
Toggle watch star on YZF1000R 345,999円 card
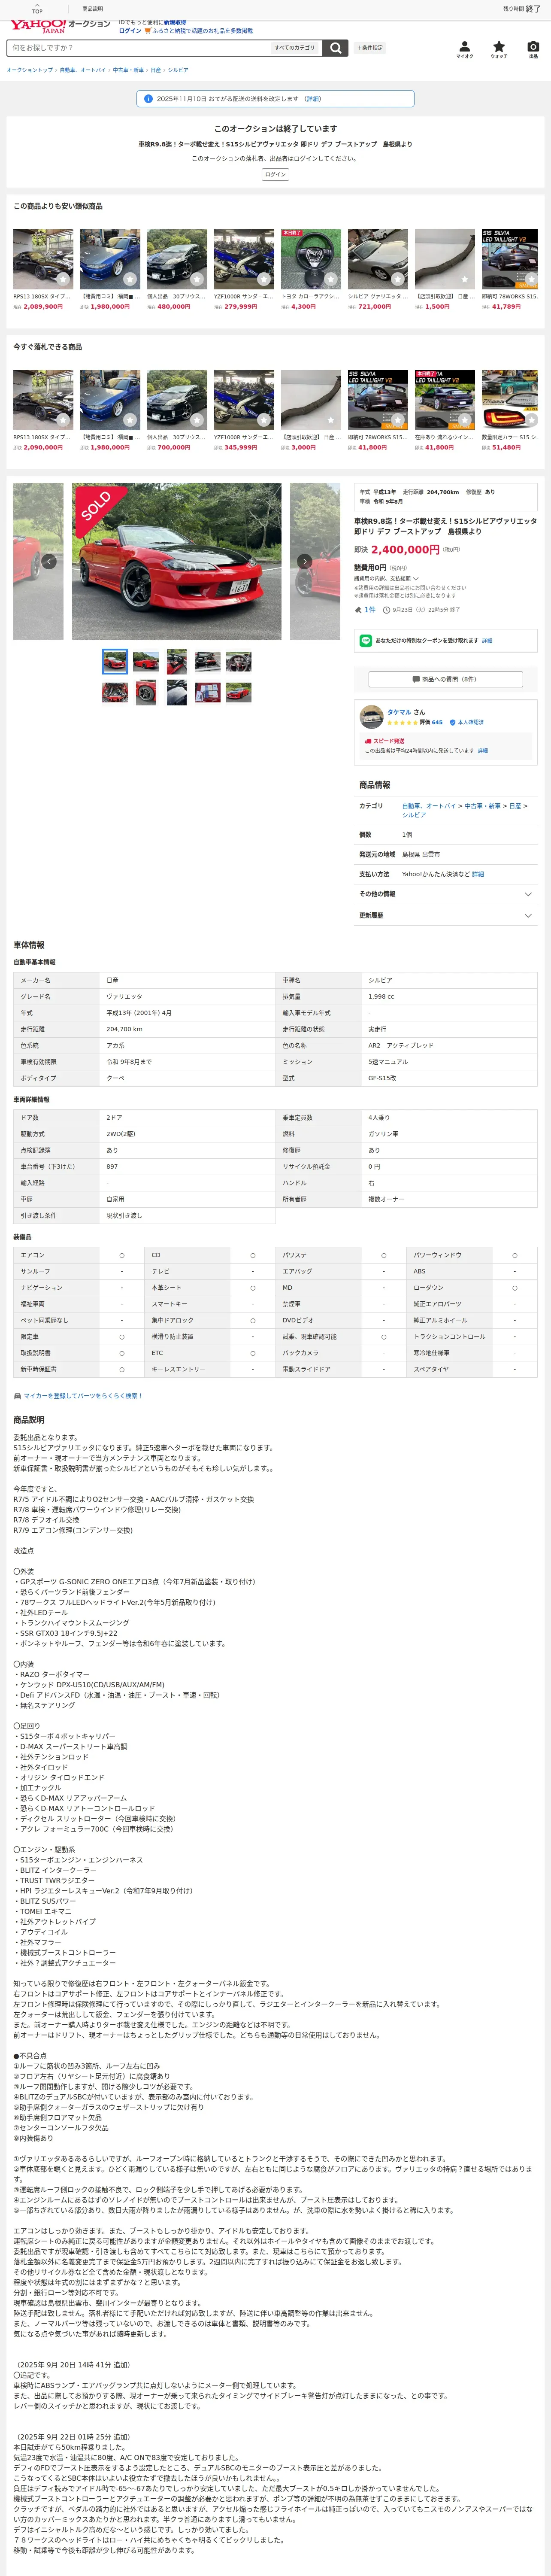264,420
